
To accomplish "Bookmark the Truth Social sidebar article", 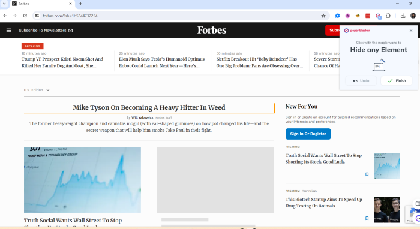I will 367,174.
